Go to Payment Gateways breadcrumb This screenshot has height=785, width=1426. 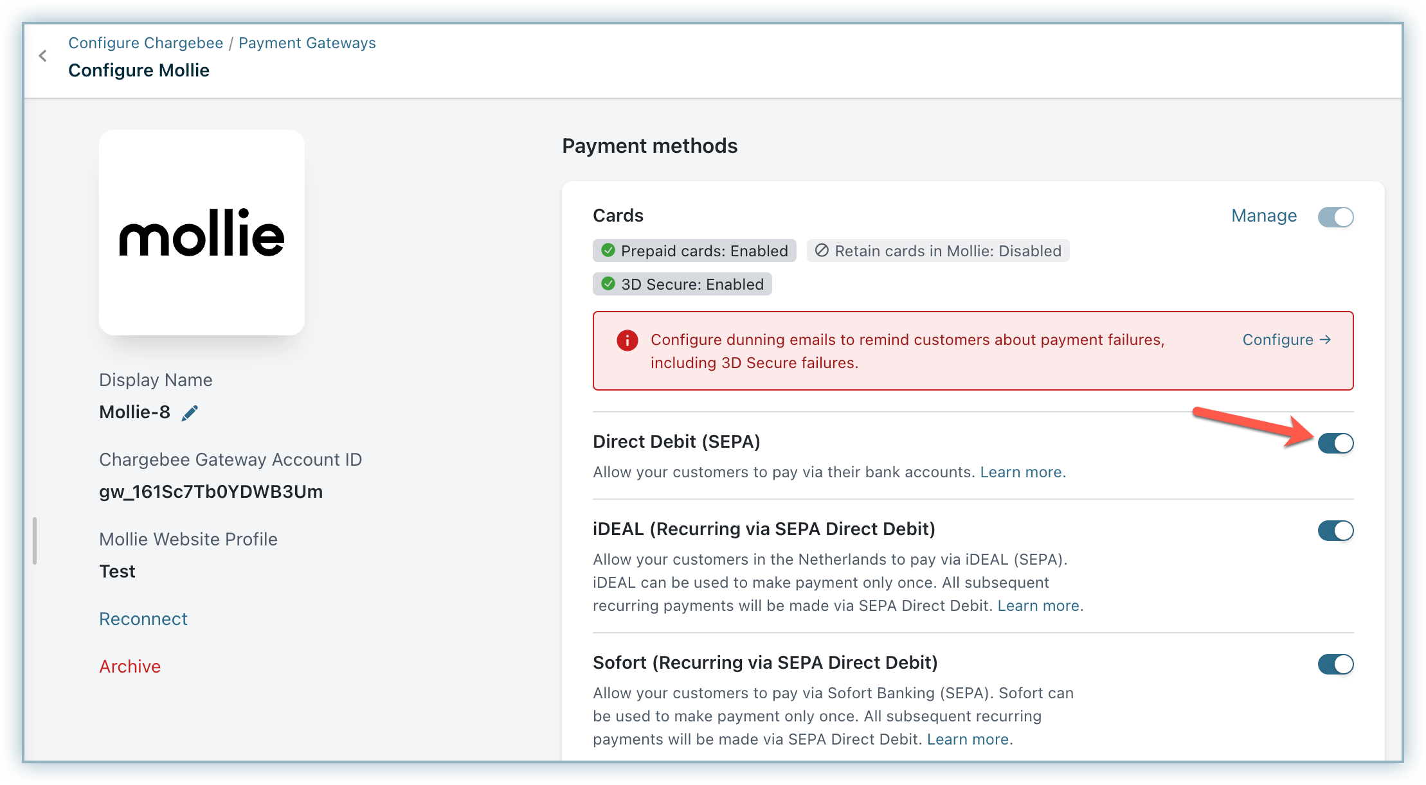(x=307, y=43)
